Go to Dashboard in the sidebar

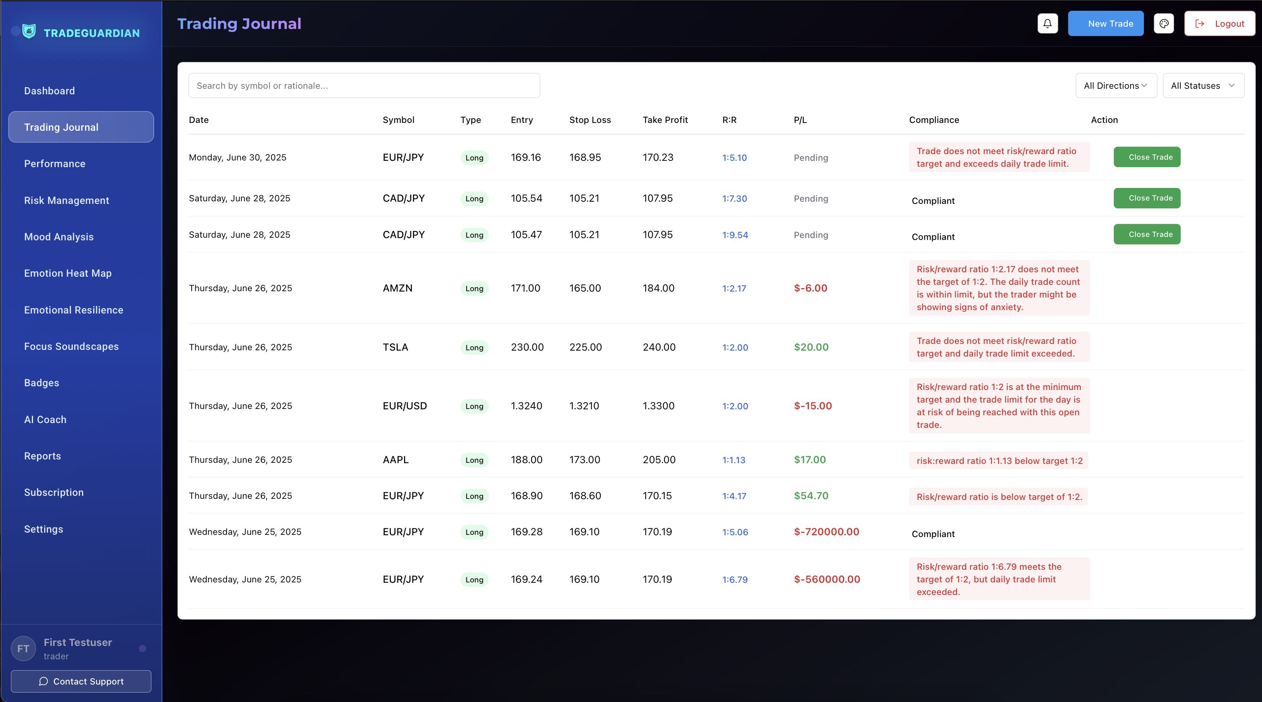[x=49, y=91]
